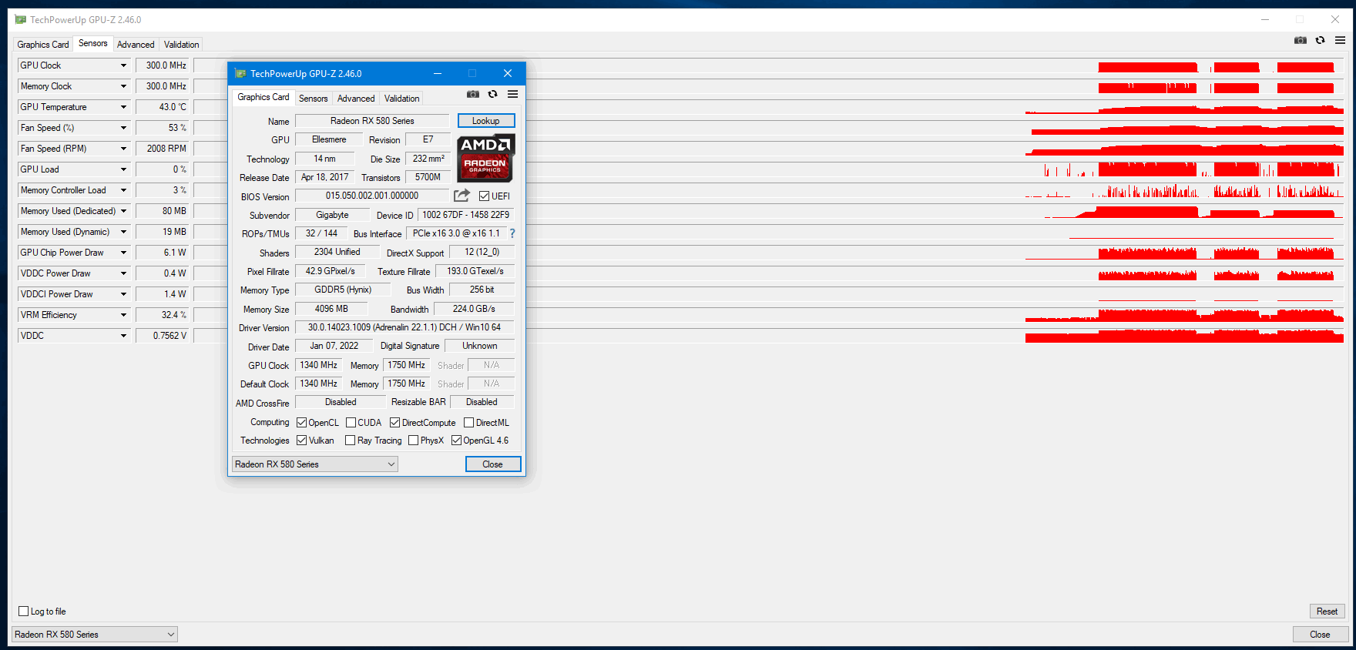The height and width of the screenshot is (650, 1356).
Task: Open the Memory Controller Load sensor dropdown
Action: click(x=123, y=190)
